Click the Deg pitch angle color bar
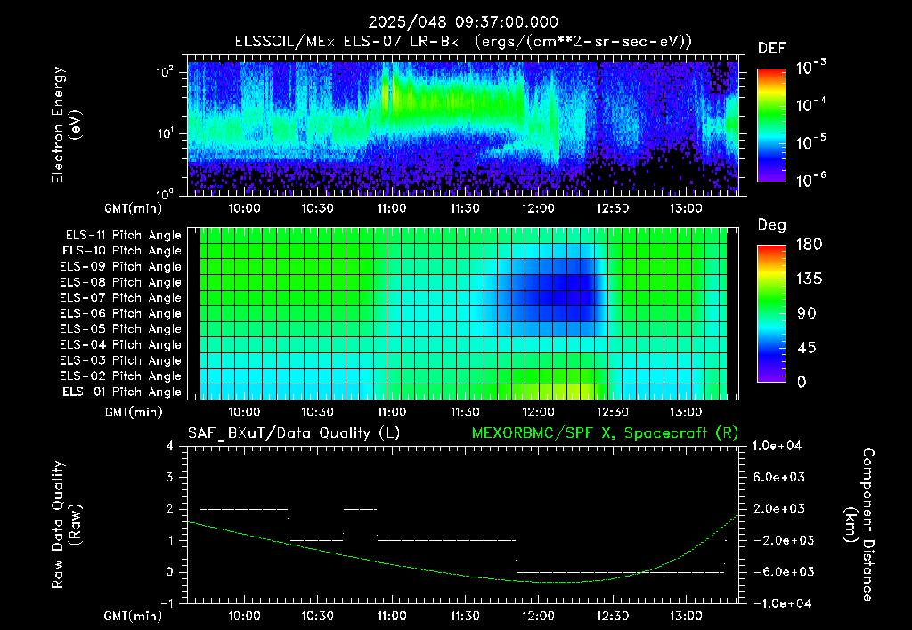Image resolution: width=912 pixels, height=630 pixels. click(771, 313)
